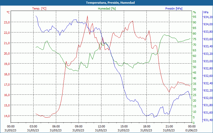Image resolution: width=213 pixels, height=133 pixels.
Task: Click the '18:00' time axis label
Action: point(147,127)
